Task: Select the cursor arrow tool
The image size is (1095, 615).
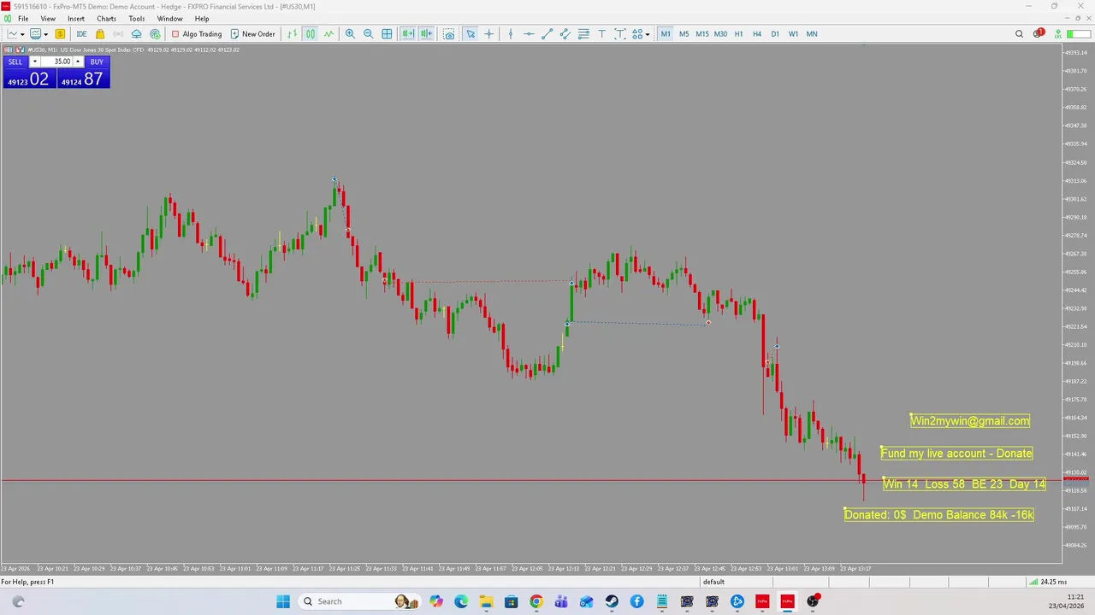Action: click(x=471, y=34)
